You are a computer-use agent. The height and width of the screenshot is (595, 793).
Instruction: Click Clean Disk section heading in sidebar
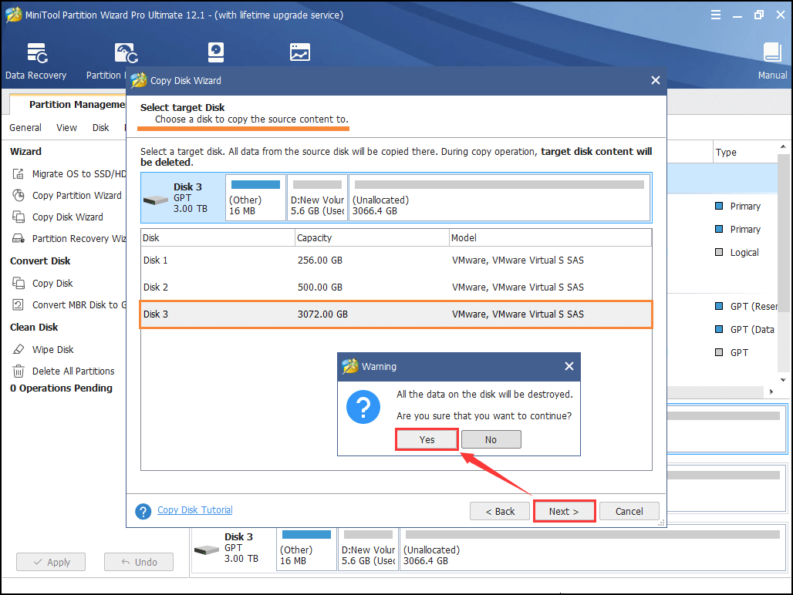pos(34,327)
